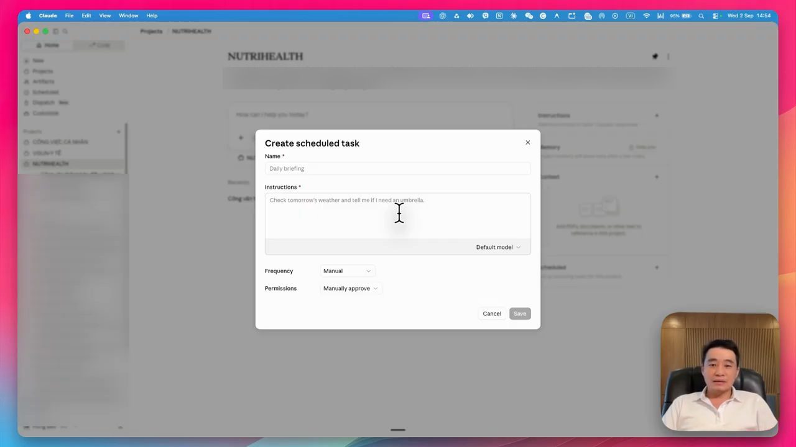Switch to the Home tab in sidebar
Image resolution: width=796 pixels, height=447 pixels.
click(47, 45)
